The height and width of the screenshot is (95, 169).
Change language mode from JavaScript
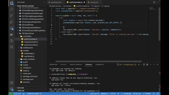pos(127,94)
